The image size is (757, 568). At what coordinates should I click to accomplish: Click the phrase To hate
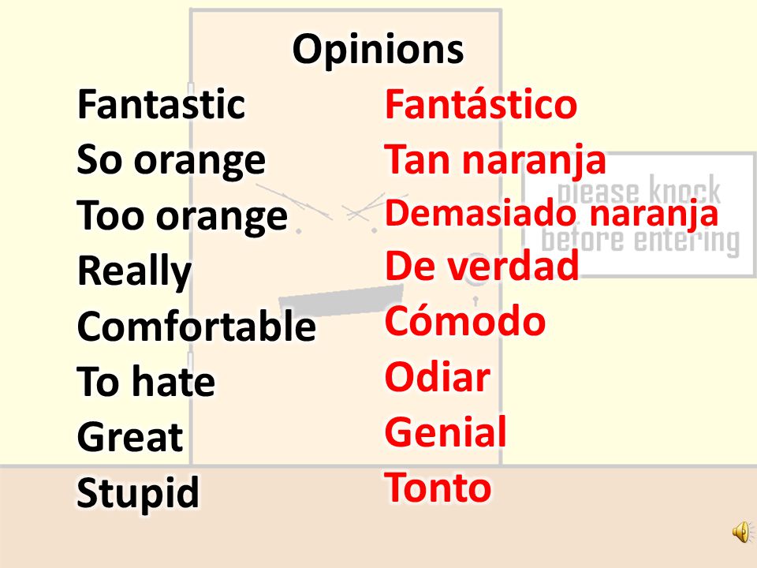tap(146, 382)
